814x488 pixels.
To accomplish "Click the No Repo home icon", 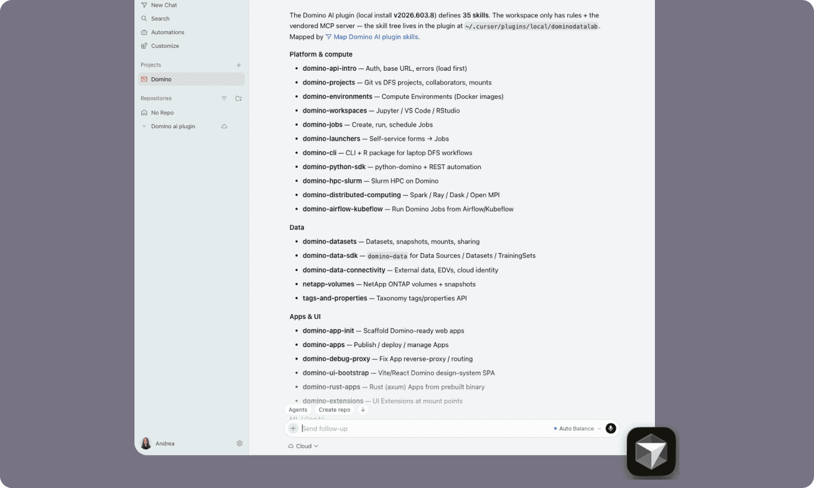I will click(x=144, y=113).
